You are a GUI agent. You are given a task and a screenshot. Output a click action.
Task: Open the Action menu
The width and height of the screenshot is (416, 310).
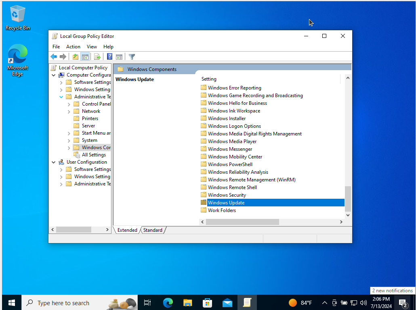[x=73, y=47]
